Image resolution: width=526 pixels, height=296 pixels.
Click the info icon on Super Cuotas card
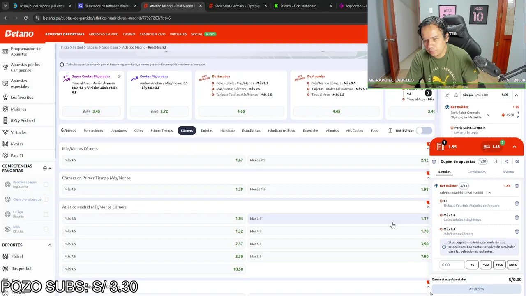pos(119,76)
